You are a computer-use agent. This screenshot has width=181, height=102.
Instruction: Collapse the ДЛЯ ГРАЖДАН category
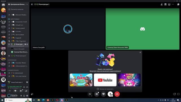[14, 19]
